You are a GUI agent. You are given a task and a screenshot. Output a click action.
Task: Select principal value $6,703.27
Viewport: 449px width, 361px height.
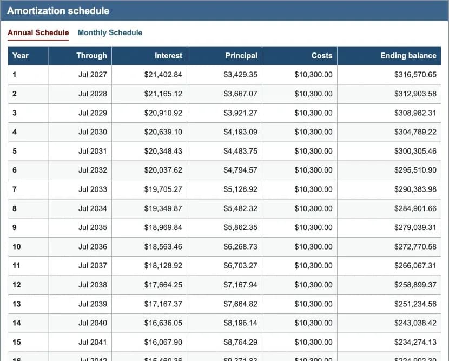point(241,266)
